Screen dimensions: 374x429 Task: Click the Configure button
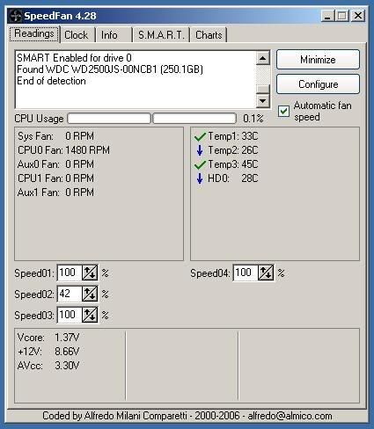(x=318, y=84)
